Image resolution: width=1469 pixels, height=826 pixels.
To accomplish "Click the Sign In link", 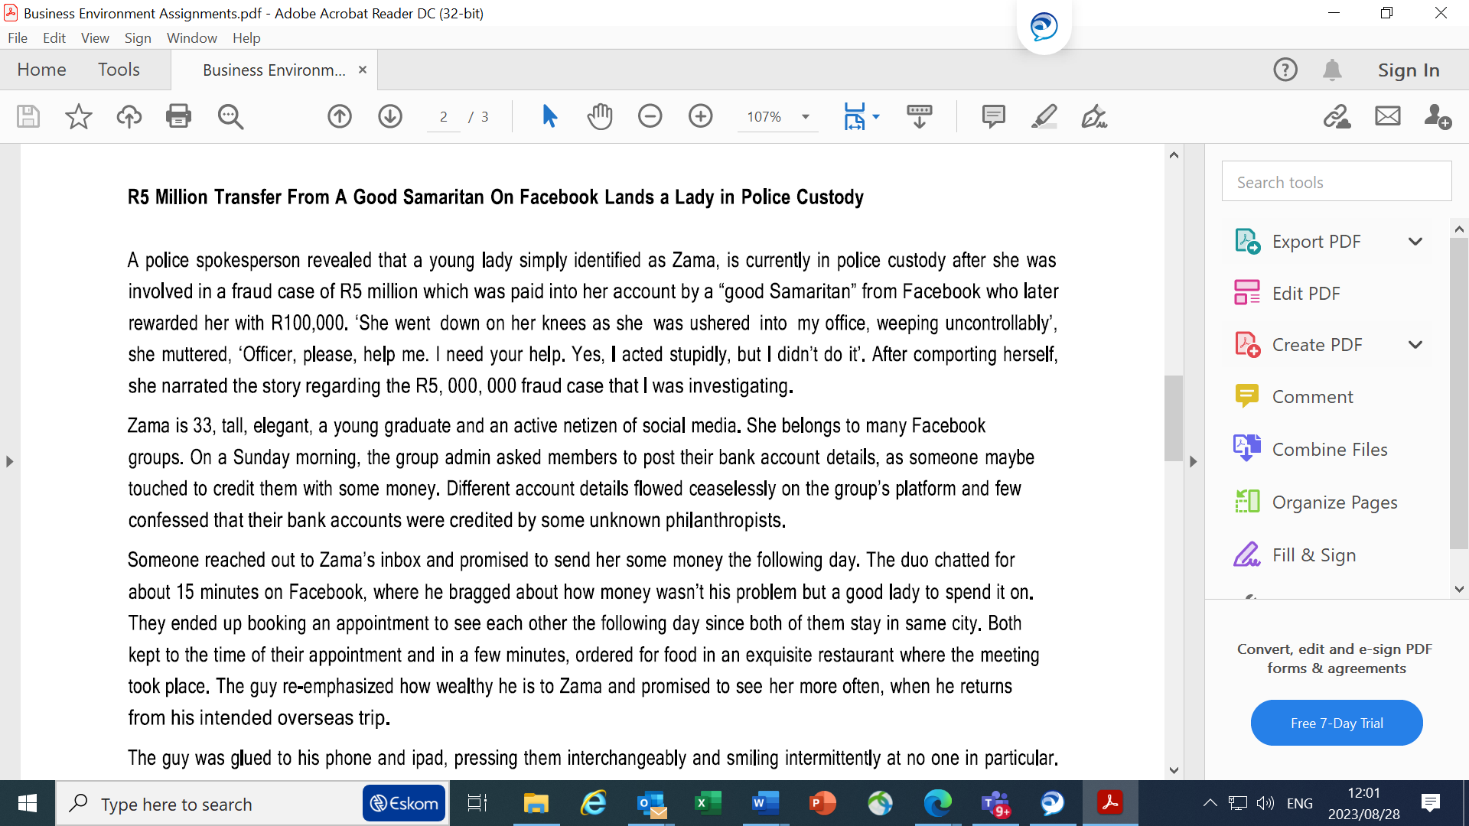I will click(x=1408, y=70).
